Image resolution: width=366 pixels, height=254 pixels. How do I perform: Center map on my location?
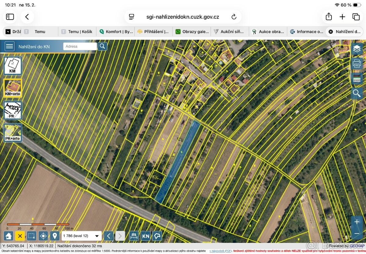coord(43,236)
